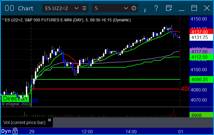Close the Vol (current price bar) study tab
Screen dimensions: 214x135
49,120
